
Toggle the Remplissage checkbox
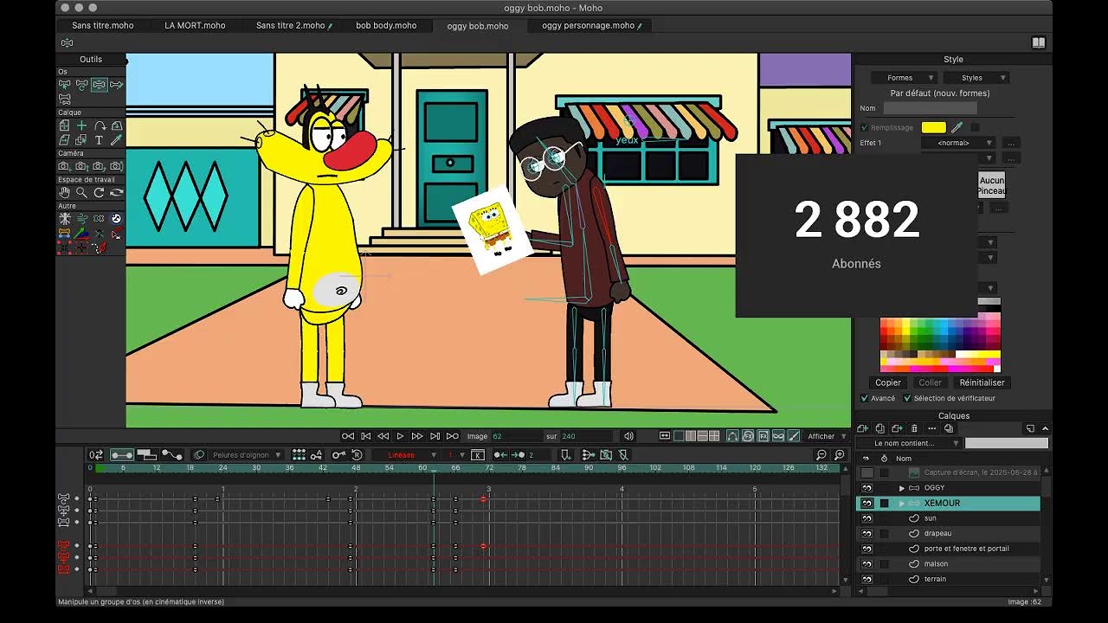coord(864,127)
